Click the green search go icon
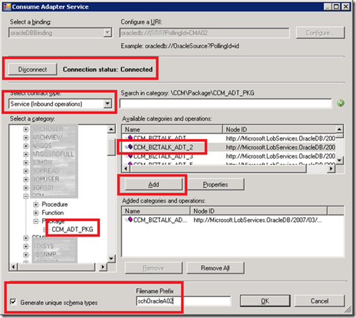Viewport: 356px width, 318px height. point(341,103)
